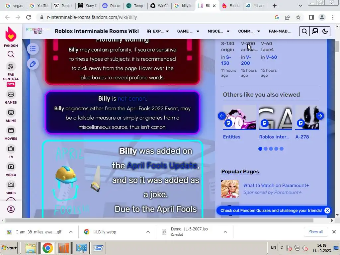
Task: Open the tab search dropdown arrow
Action: coord(300,6)
